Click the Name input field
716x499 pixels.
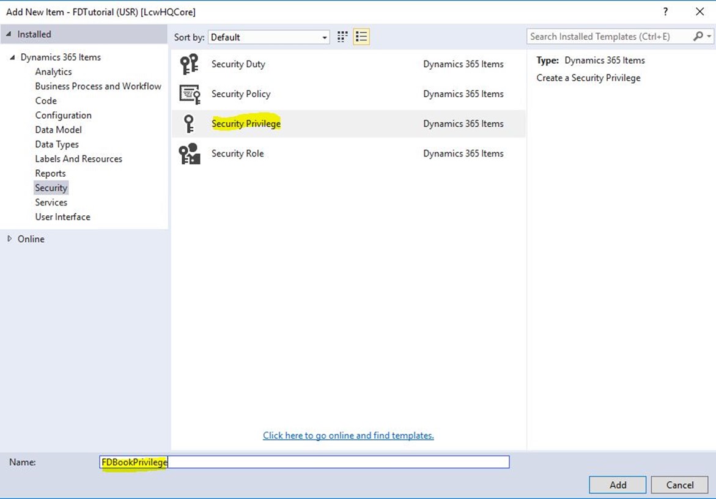[x=304, y=462]
